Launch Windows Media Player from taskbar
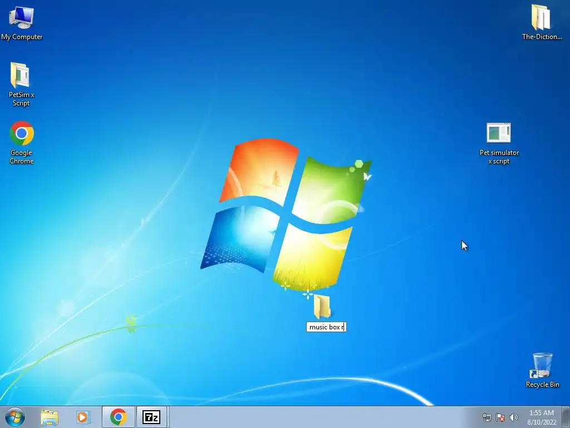Screen dimensions: 570x428 tap(83, 417)
